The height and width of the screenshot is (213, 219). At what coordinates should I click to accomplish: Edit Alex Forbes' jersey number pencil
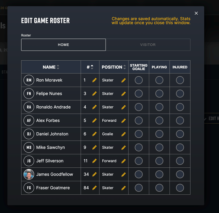coord(94,121)
